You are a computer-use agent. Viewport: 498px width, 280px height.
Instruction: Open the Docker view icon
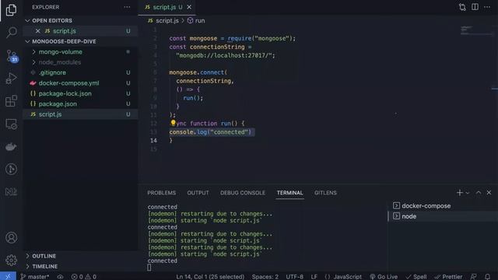[11, 147]
